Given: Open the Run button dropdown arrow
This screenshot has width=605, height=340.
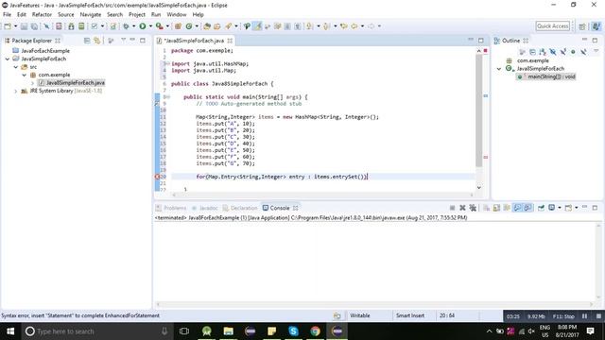Looking at the screenshot, I should (150, 26).
